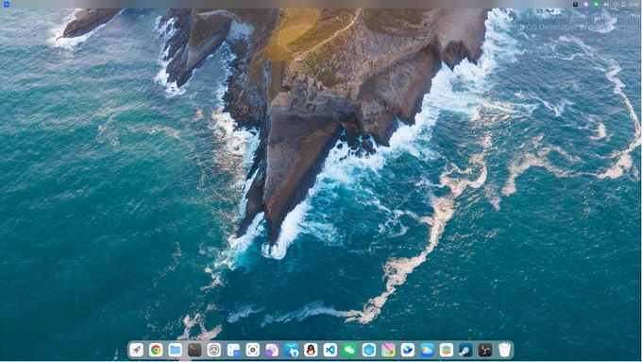The image size is (642, 362).
Task: Launch the screenshot capture tool
Action: point(253,350)
